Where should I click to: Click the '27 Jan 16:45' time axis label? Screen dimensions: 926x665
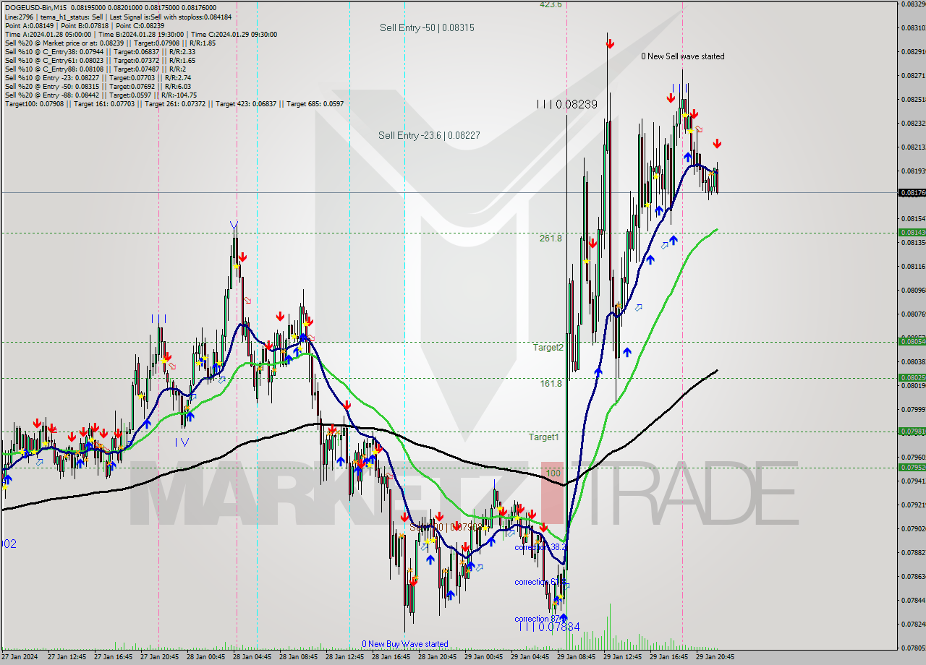(113, 657)
